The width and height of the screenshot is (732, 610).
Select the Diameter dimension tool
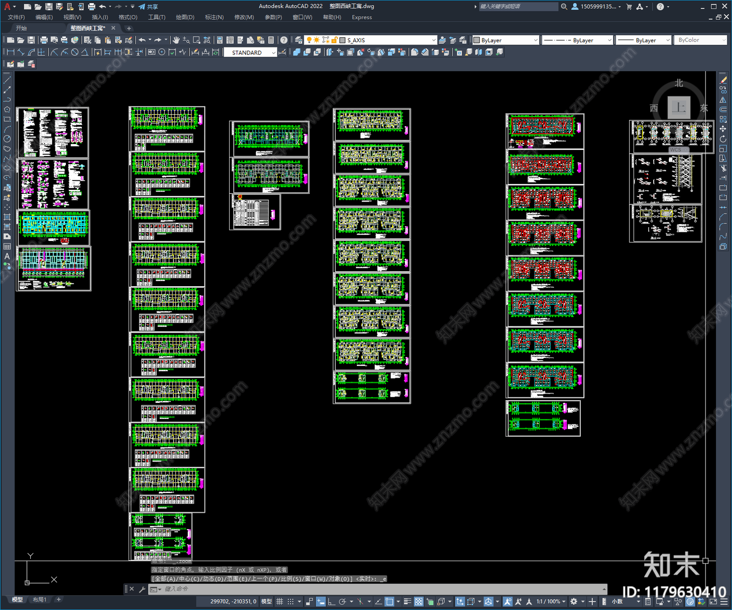click(x=75, y=52)
